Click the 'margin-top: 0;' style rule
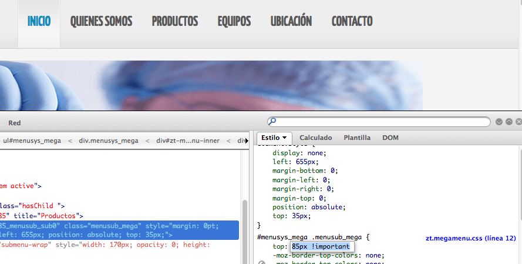The height and width of the screenshot is (264, 522). point(299,198)
